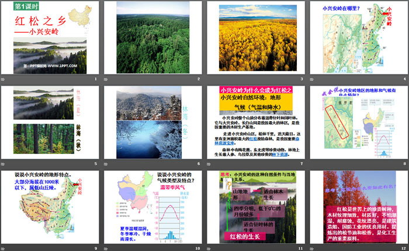Select slide 5 showing summer and autumn forests
Viewport: 409px width, 251px height.
50,122
